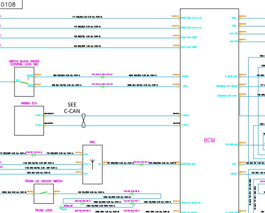This screenshot has width=265, height=213.
Task: Click BCM pin label FR DOOR AJAR
Action: click(232, 144)
